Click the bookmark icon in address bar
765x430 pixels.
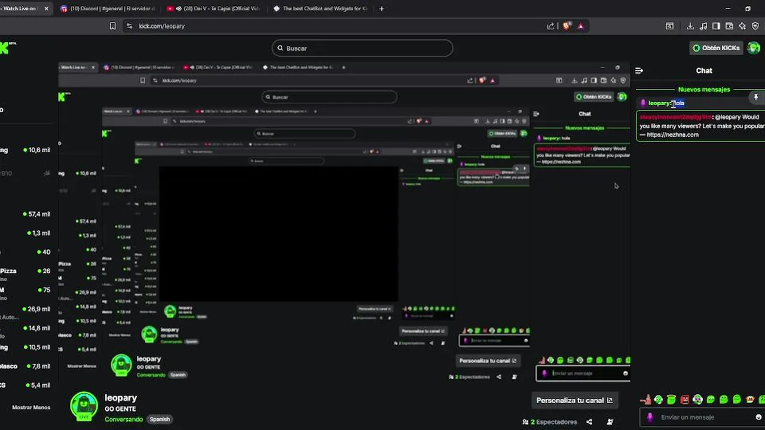pos(112,26)
